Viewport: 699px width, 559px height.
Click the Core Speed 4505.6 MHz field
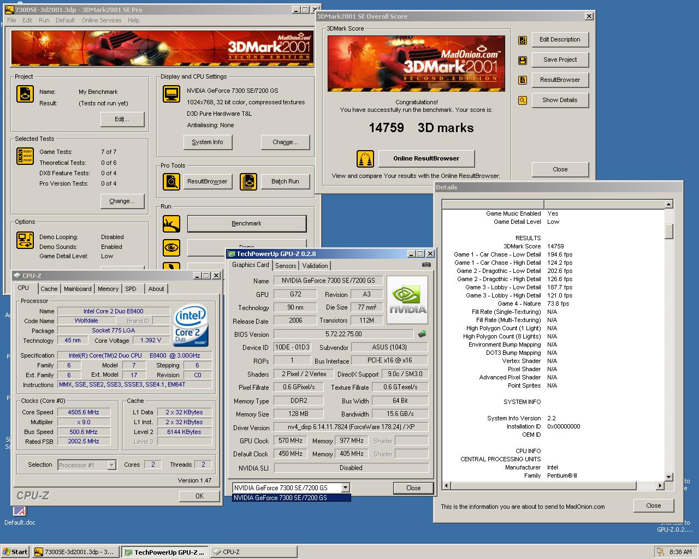[84, 412]
